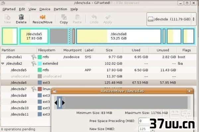Viewport: 199px width, 132px height.
Task: Sort by the Size column header
Action: coord(109,50)
